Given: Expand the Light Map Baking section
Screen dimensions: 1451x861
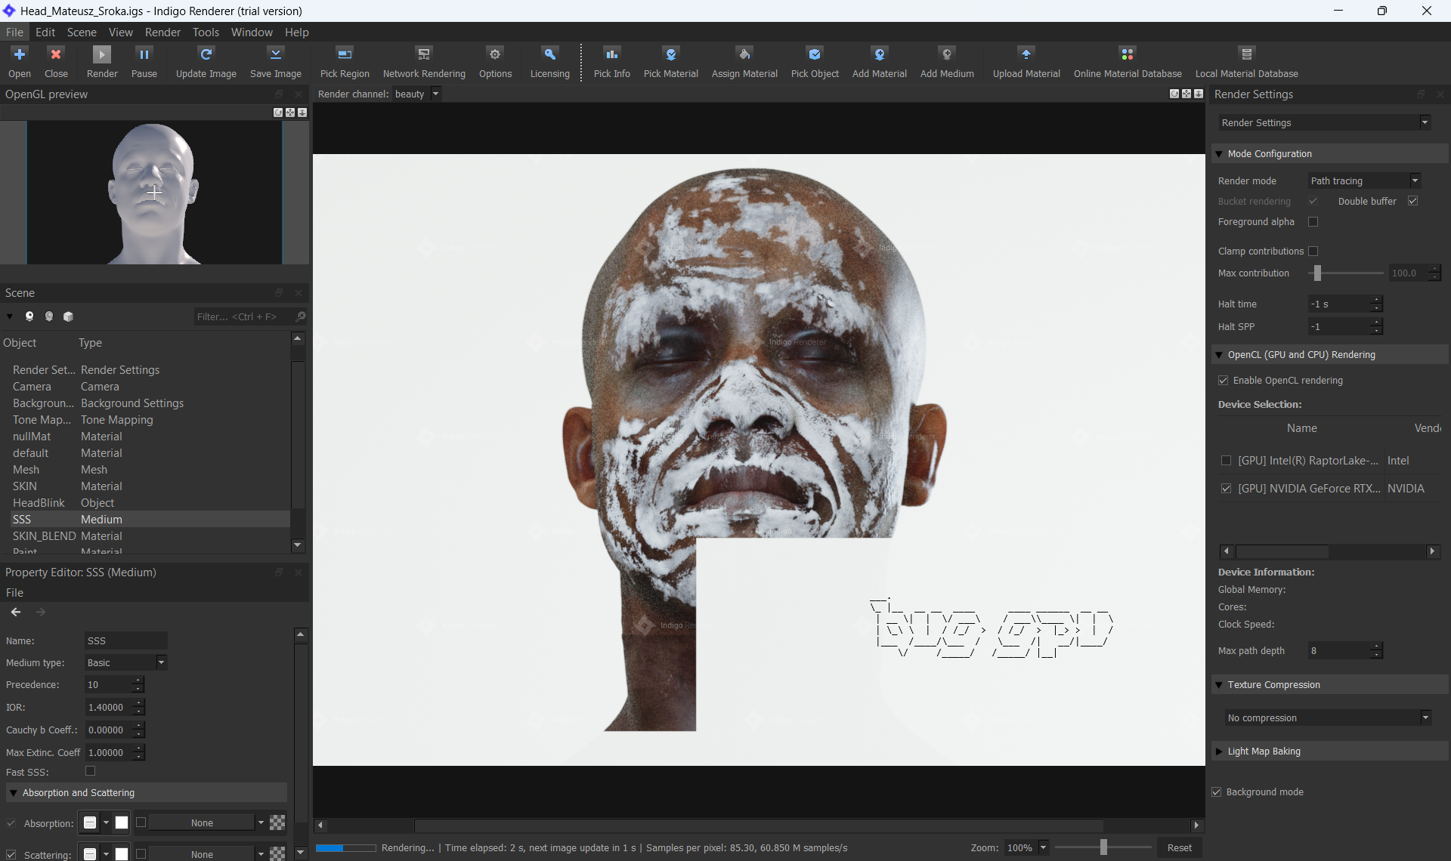Looking at the screenshot, I should point(1219,751).
